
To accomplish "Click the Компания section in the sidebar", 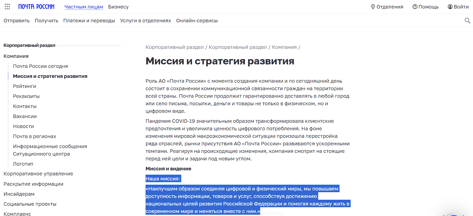I will tap(16, 56).
